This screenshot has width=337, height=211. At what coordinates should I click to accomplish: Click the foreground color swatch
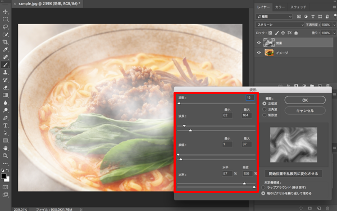(x=4, y=176)
